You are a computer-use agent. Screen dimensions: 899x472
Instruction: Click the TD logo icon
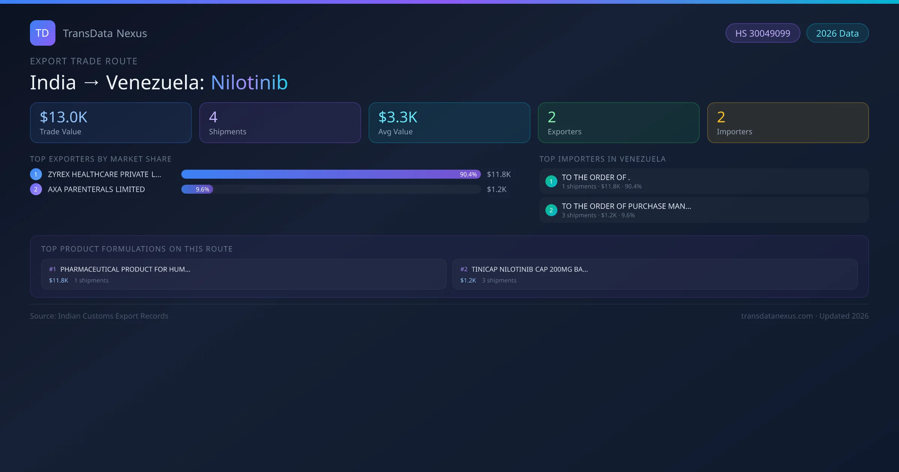click(x=42, y=33)
